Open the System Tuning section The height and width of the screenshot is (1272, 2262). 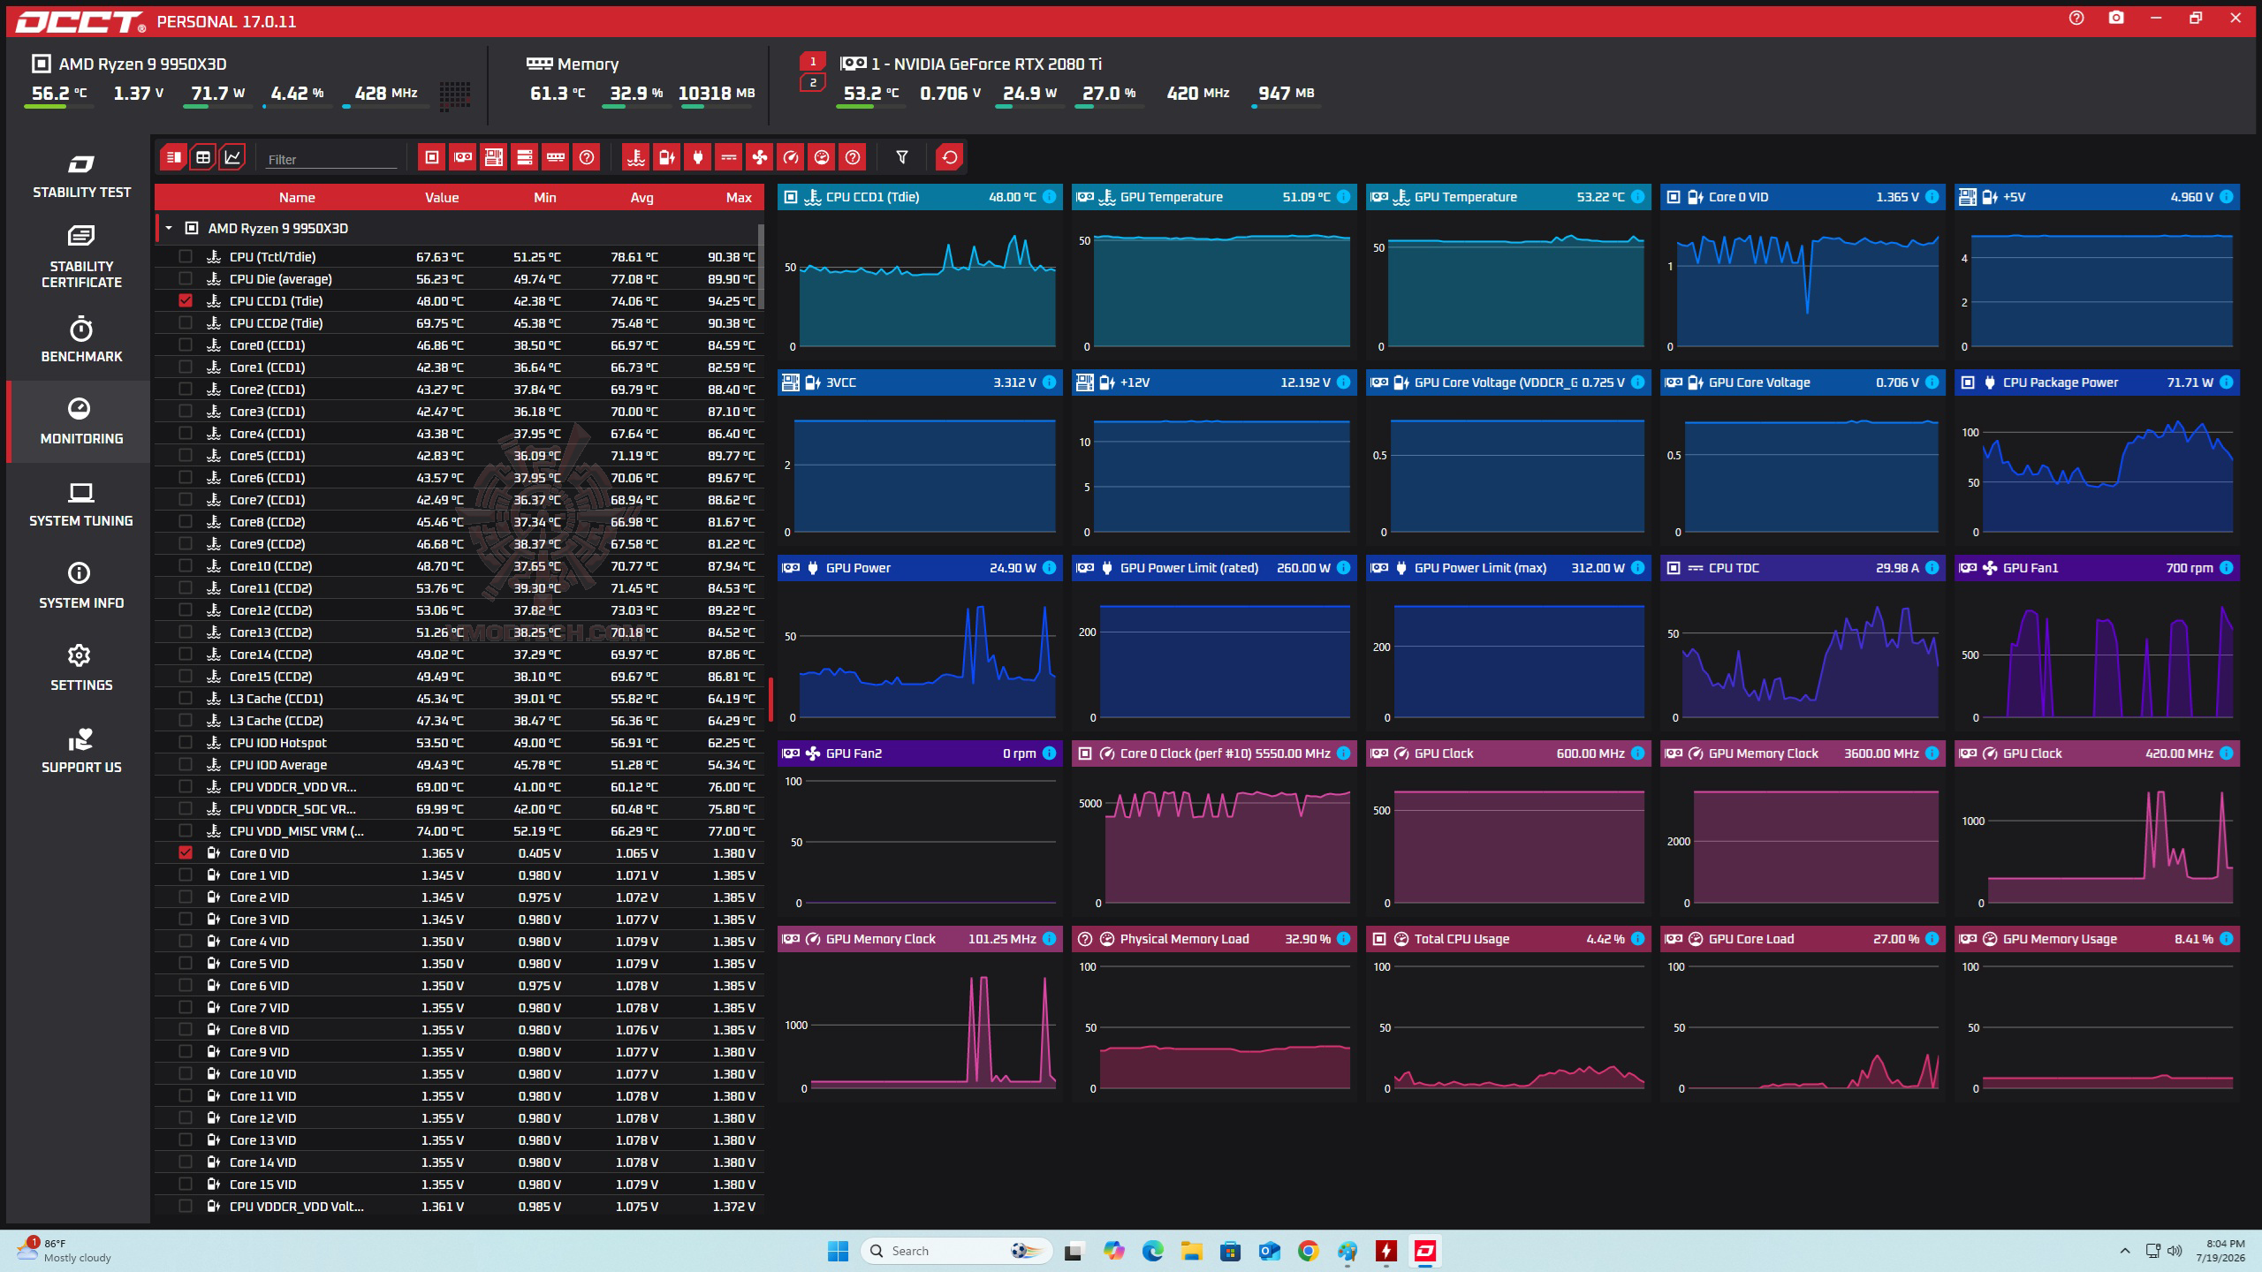point(81,504)
